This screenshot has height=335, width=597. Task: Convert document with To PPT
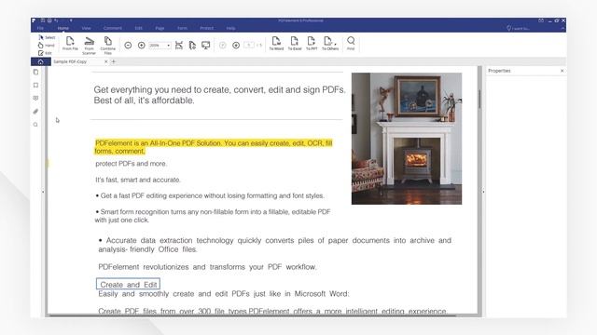tap(312, 44)
